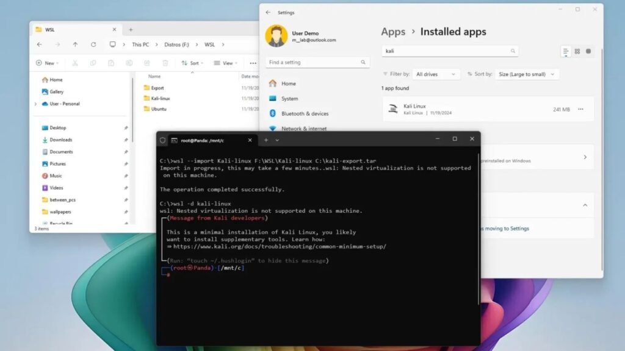Viewport: 625px width, 351px height.
Task: Open the Size (Large to small) sort dropdown
Action: 527,74
